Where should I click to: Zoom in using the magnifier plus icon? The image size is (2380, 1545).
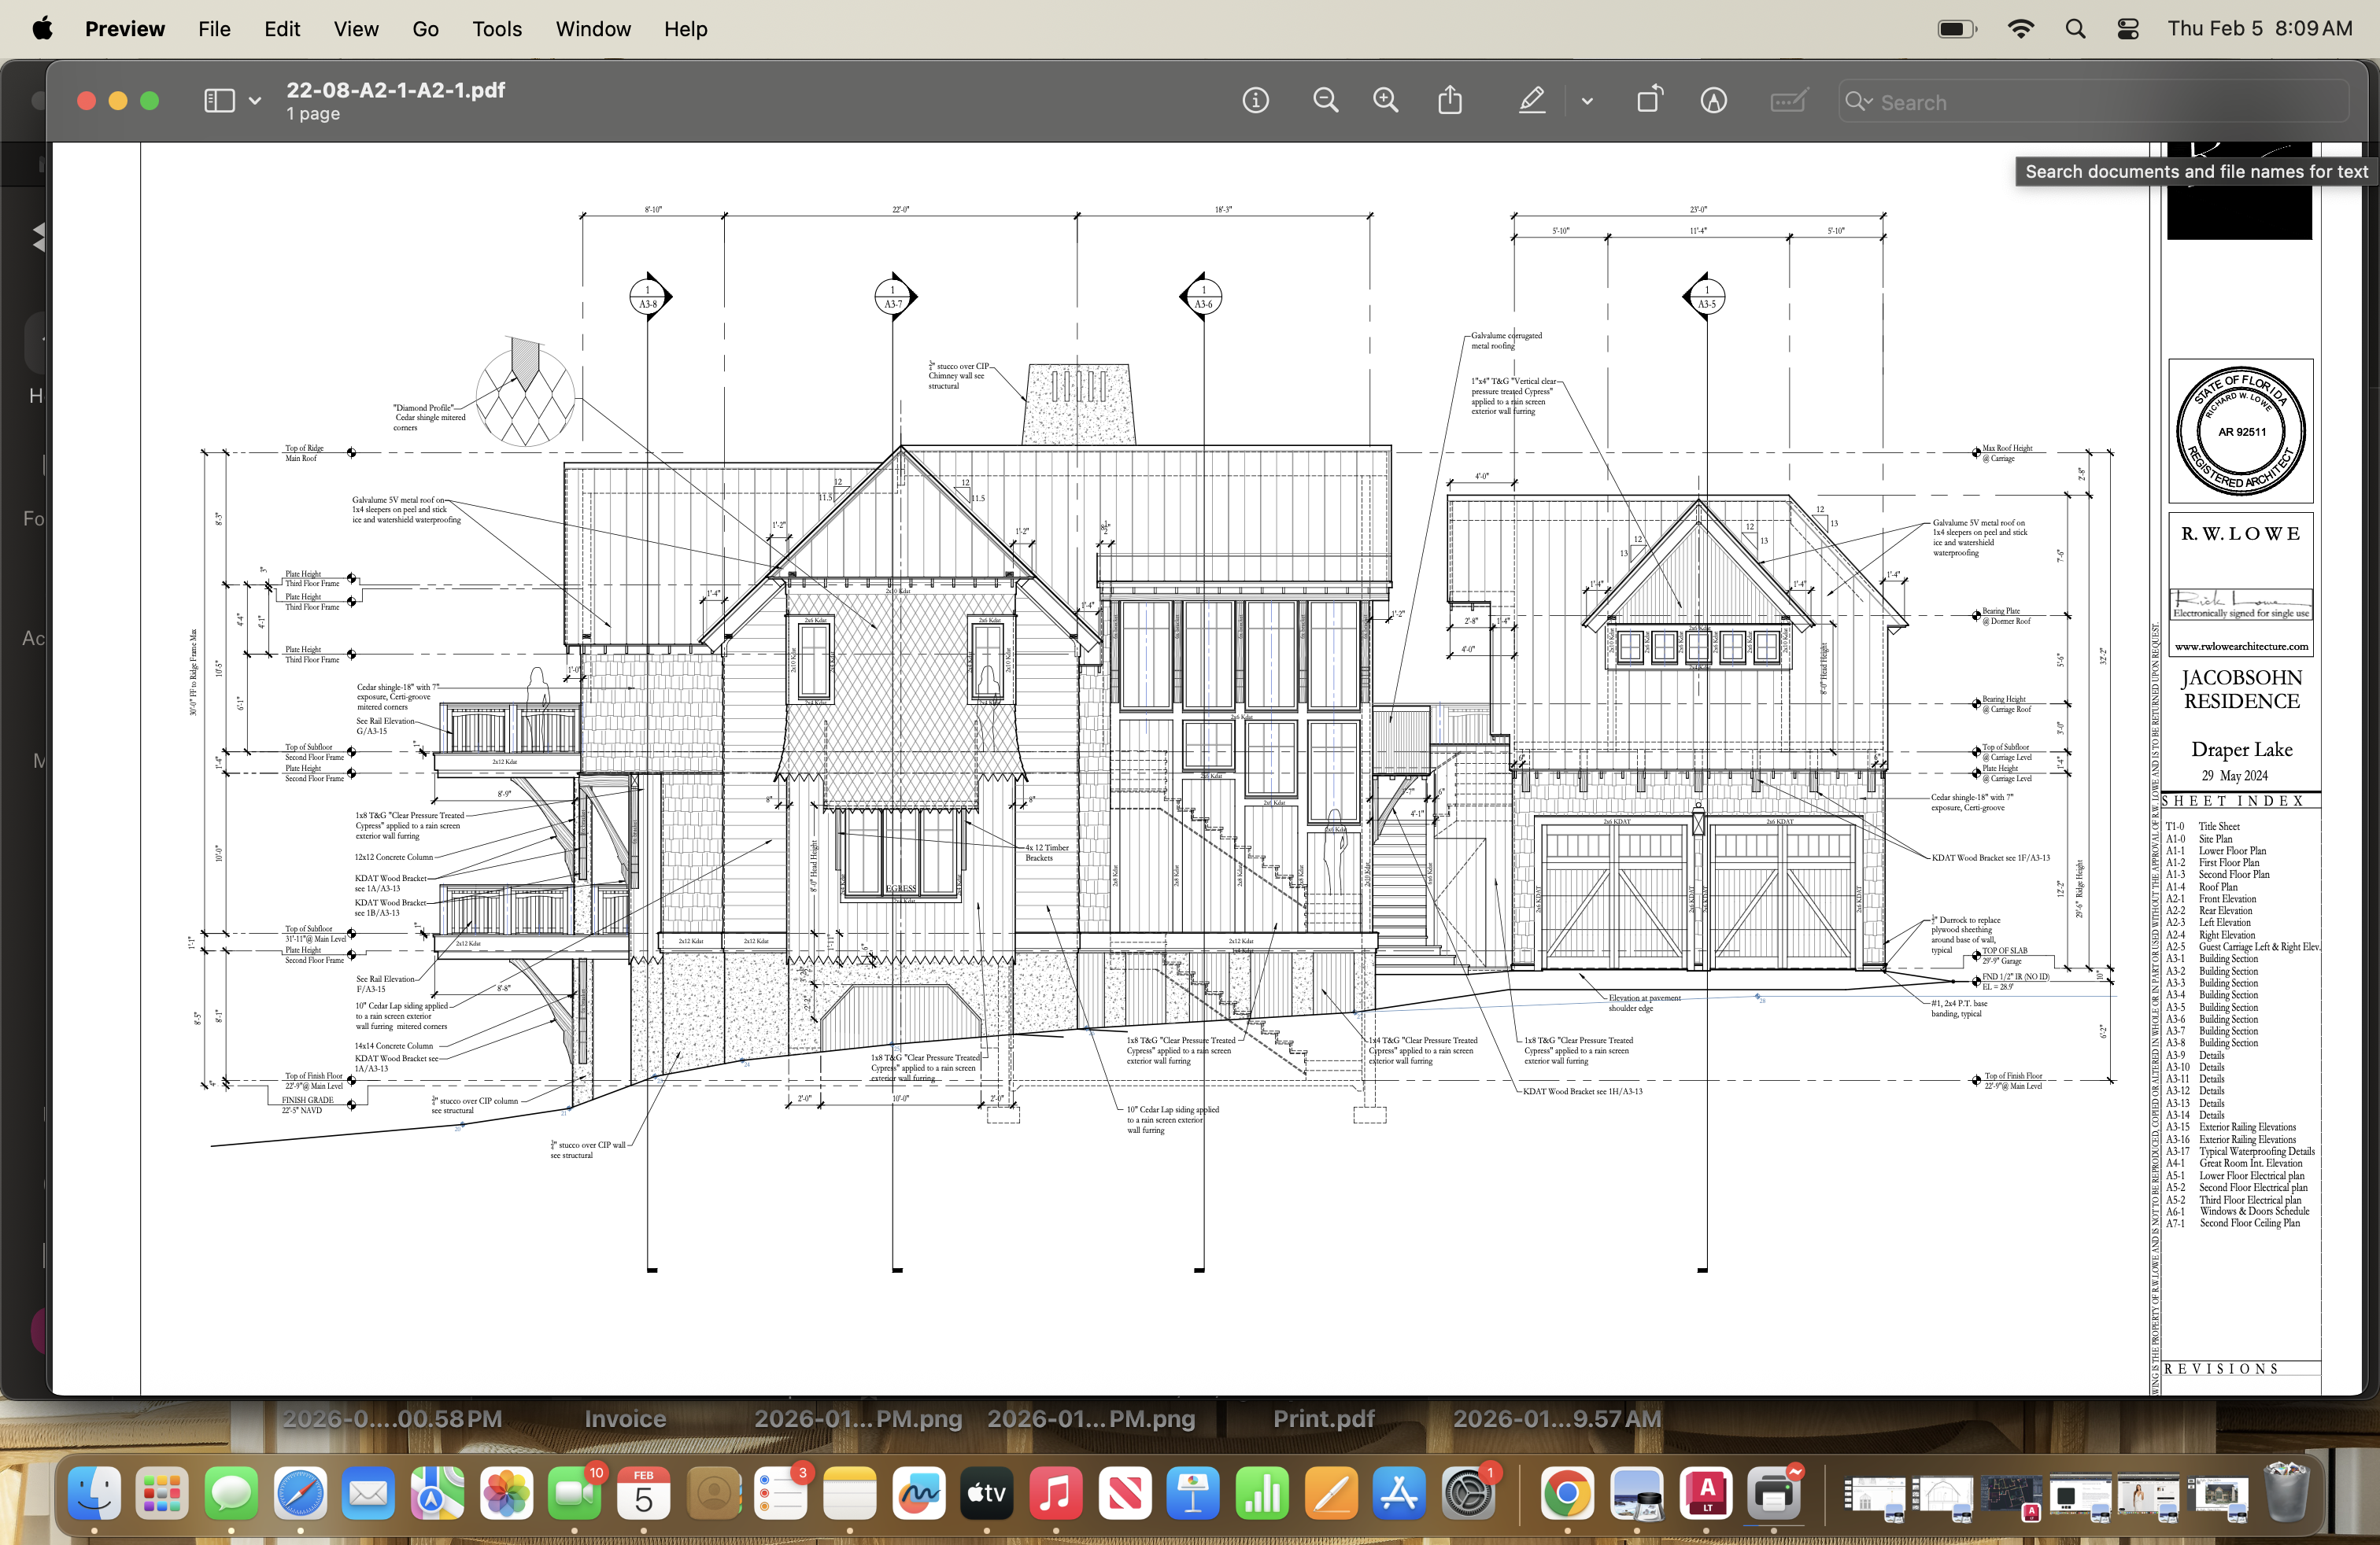(1386, 101)
